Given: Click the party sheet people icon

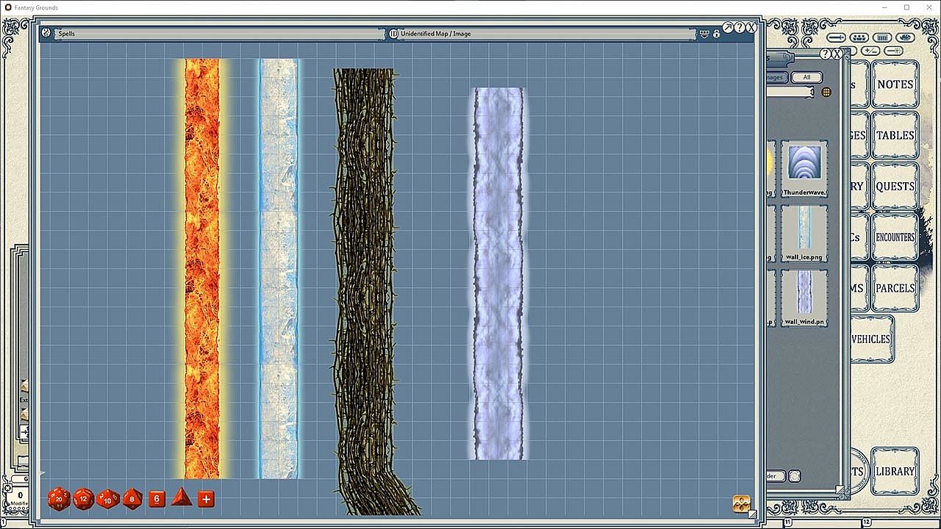Looking at the screenshot, I should (859, 37).
